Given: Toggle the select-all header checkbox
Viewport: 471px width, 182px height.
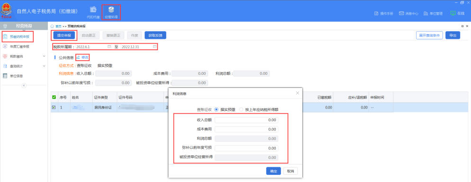Looking at the screenshot, I should click(54, 97).
